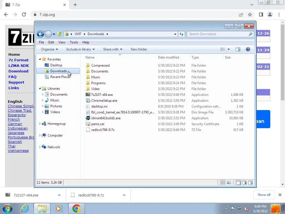Expand the Documents library node
Screen dimensions: 285x214
click(43, 94)
